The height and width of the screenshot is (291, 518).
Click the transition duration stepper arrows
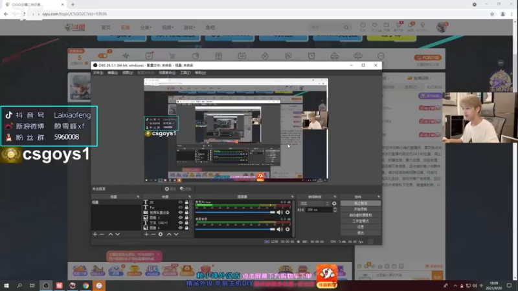pos(335,210)
